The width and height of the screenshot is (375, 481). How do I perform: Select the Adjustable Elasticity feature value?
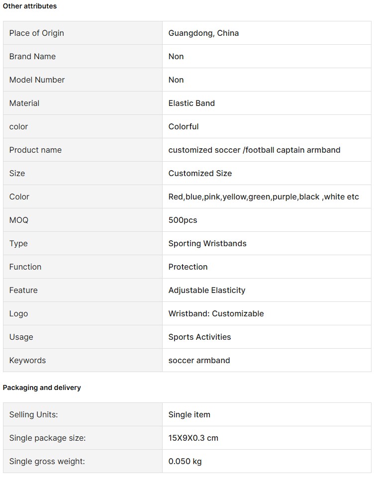tap(207, 290)
